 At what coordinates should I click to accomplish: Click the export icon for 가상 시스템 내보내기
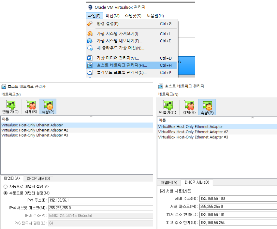coord(90,41)
